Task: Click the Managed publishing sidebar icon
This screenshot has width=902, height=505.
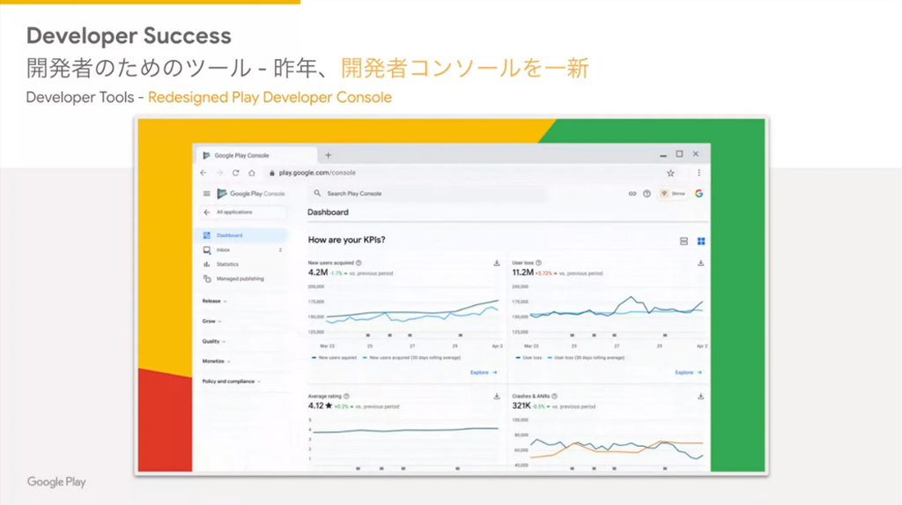Action: (206, 278)
